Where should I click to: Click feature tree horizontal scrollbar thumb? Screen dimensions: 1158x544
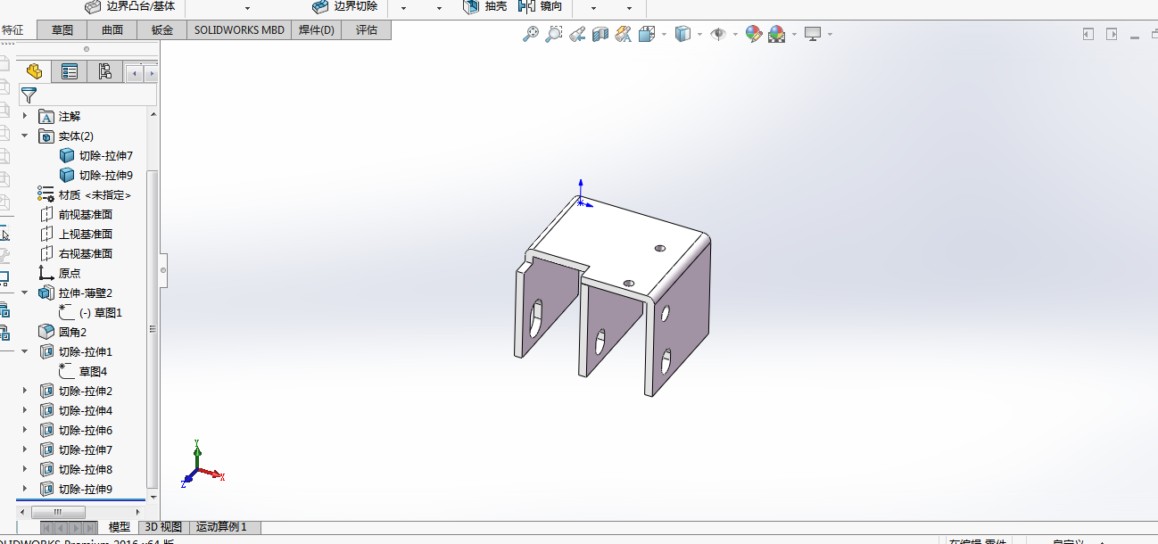[x=57, y=512]
